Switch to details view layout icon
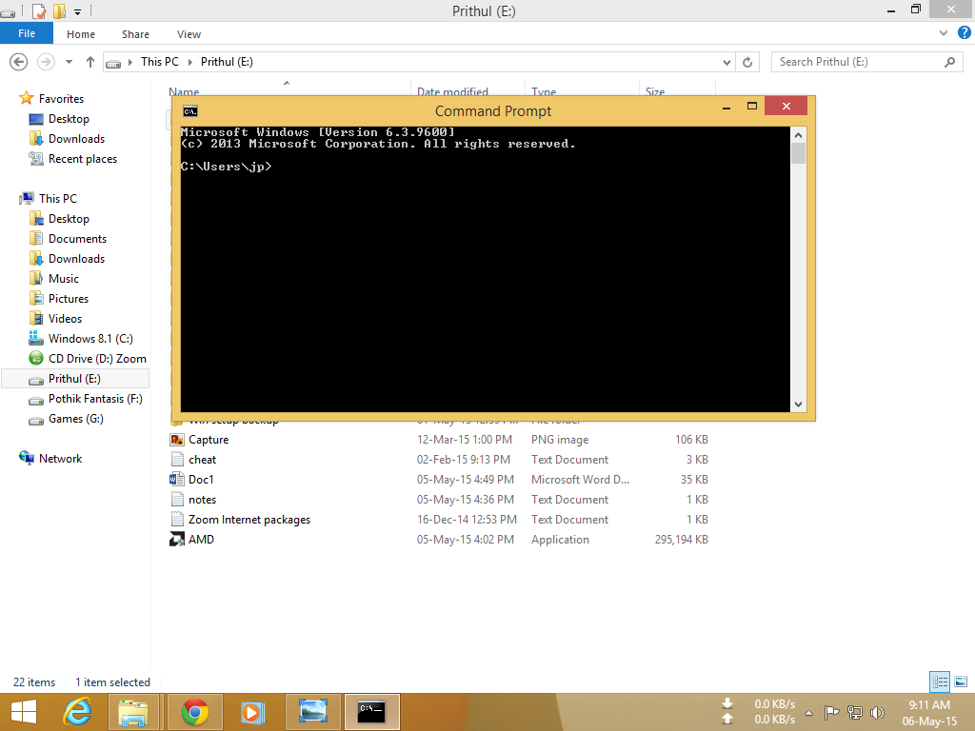This screenshot has width=975, height=731. [x=940, y=682]
